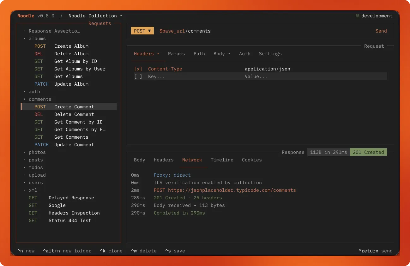The image size is (410, 266).
Task: Collapse the comments folder
Action: (37, 99)
